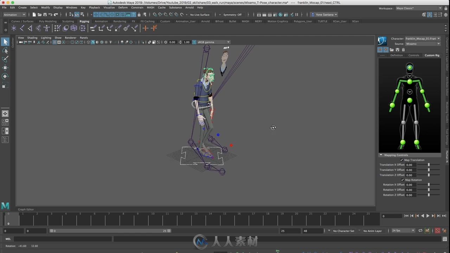Click go to start of playback range

point(406,216)
